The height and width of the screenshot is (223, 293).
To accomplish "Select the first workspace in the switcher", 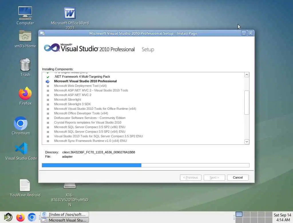I will (239, 214).
